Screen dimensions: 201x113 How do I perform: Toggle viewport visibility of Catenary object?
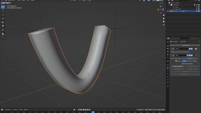click(x=197, y=11)
